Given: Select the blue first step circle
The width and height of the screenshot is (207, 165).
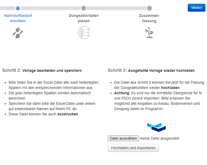Looking at the screenshot, I should pyautogui.click(x=18, y=8).
